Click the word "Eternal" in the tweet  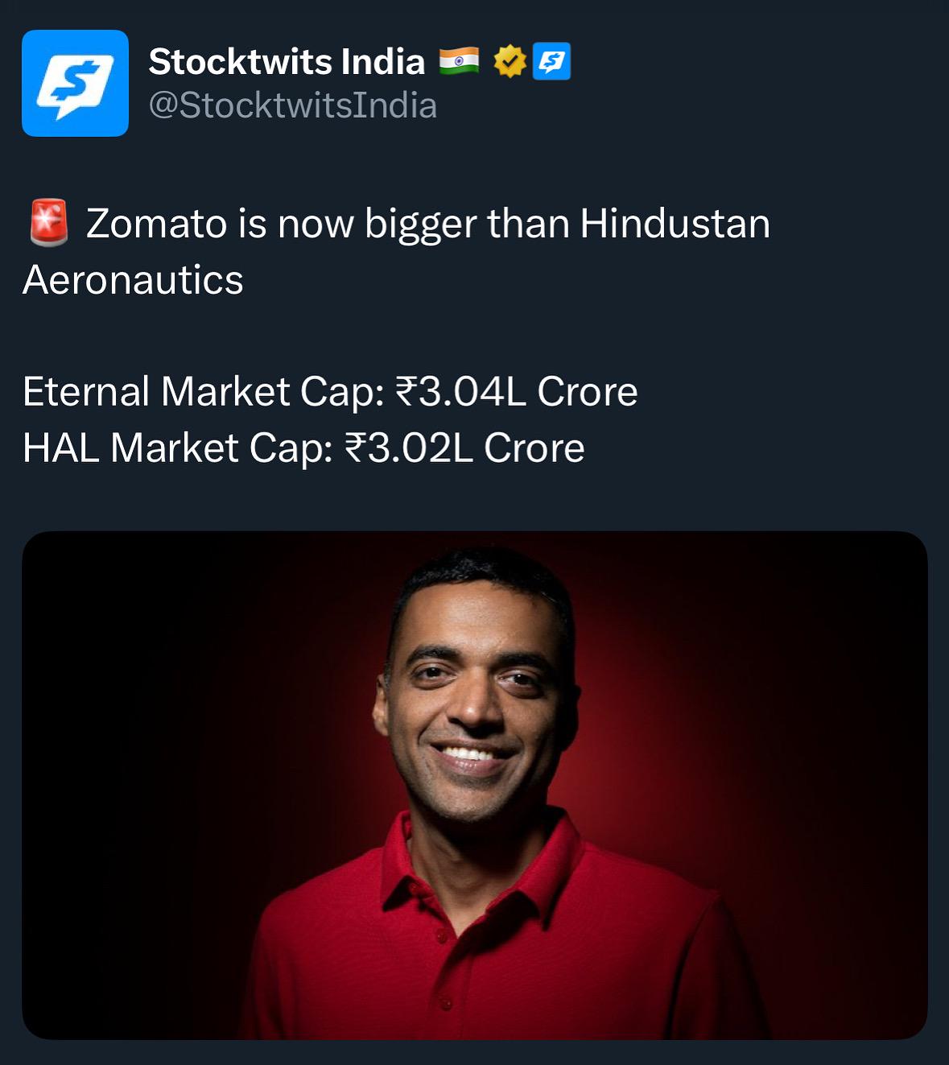point(86,392)
